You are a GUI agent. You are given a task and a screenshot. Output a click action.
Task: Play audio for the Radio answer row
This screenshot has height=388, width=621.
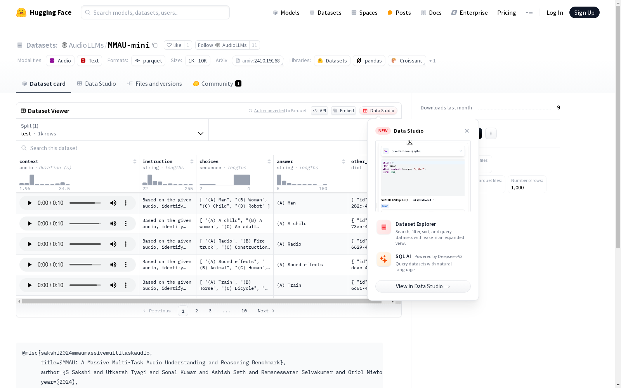coord(29,244)
